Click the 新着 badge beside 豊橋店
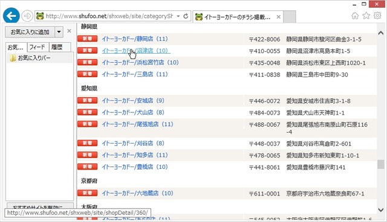Viewport: 387px width, 222px height. tap(87, 166)
